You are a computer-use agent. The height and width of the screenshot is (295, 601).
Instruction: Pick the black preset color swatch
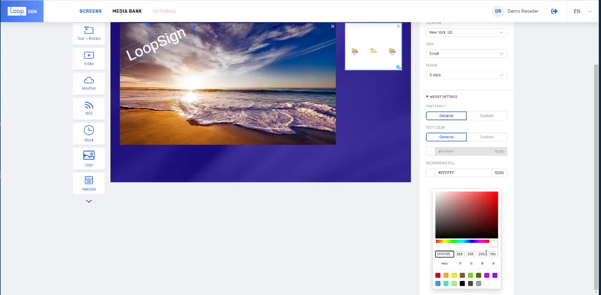tap(462, 283)
